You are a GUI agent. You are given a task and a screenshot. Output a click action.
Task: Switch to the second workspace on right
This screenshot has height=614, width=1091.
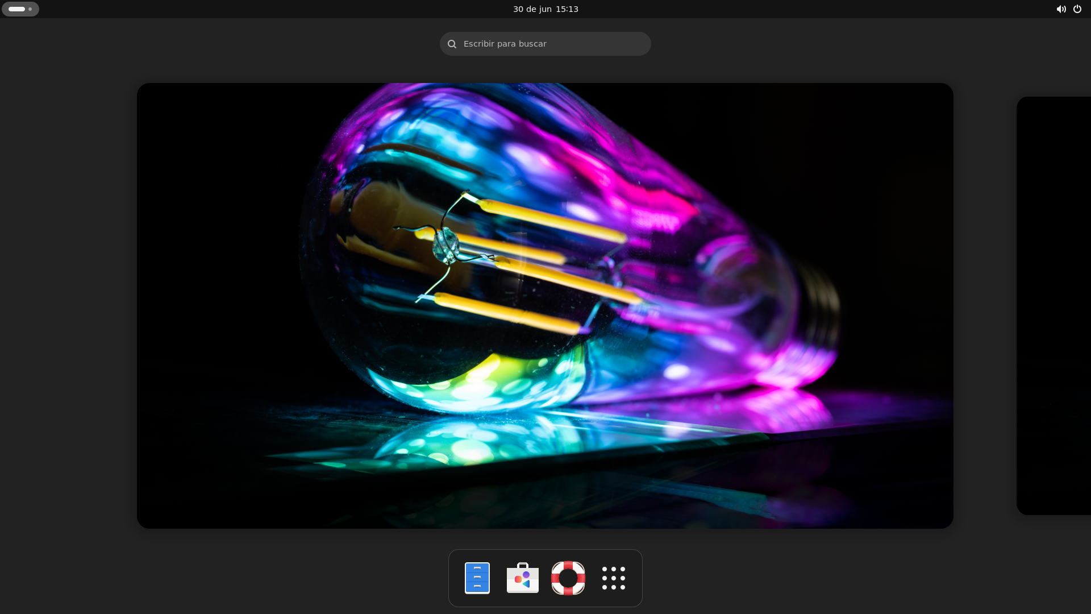(1053, 305)
